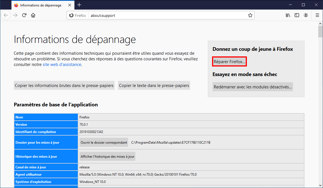The width and height of the screenshot is (323, 188).
Task: Bookmark this page with the star icon
Action: (250, 15)
